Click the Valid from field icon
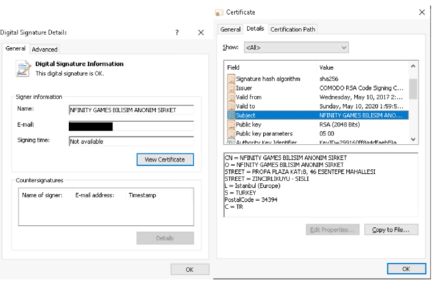The width and height of the screenshot is (434, 285). coord(231,97)
